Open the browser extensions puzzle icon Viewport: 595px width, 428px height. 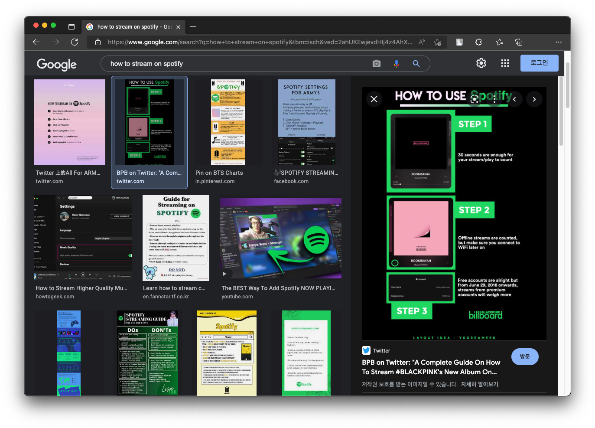(478, 42)
